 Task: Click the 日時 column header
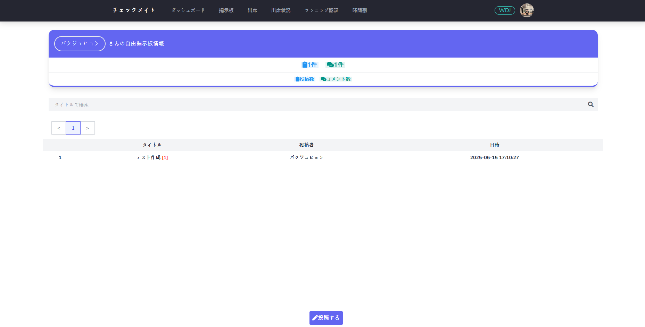click(495, 145)
